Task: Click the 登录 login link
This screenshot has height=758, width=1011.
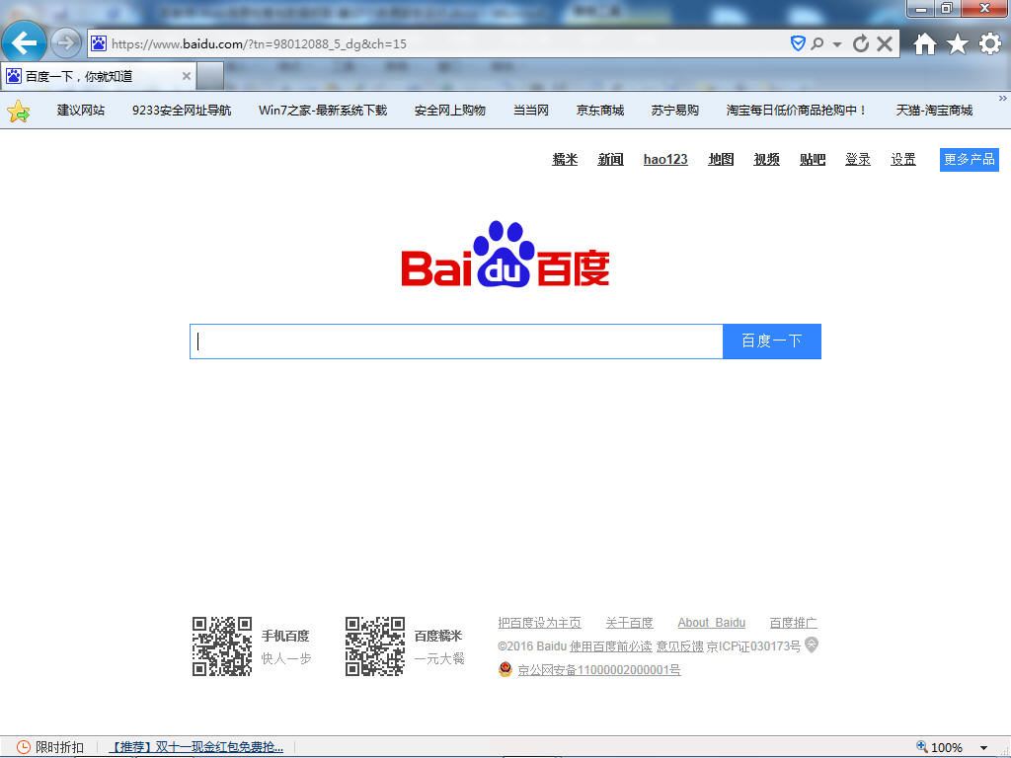Action: pos(858,159)
